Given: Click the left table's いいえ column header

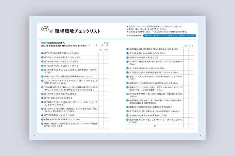Looking at the screenshot, I should pyautogui.click(x=106, y=50).
